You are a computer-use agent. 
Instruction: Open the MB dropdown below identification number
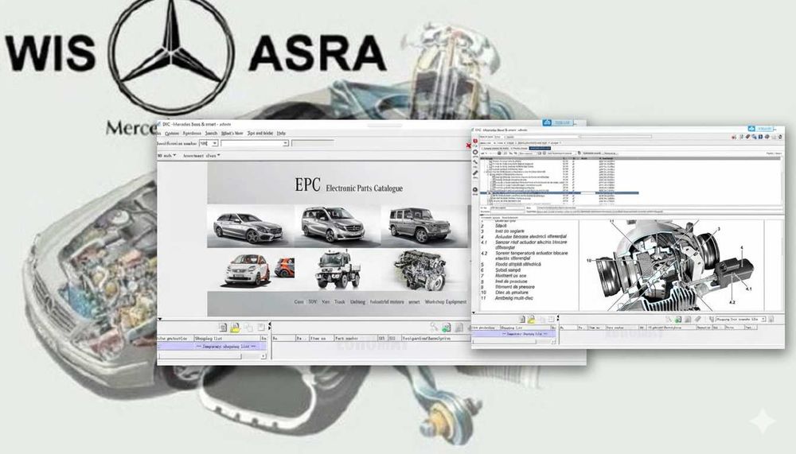point(166,155)
